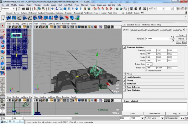Open the Polygons menu set dropdown
This screenshot has width=188, height=124.
14,8
